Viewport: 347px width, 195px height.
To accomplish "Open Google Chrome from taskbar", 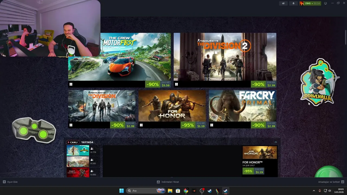I will pyautogui.click(x=186, y=191).
